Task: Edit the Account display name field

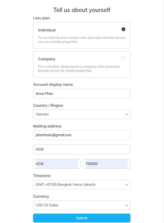Action: (82, 93)
